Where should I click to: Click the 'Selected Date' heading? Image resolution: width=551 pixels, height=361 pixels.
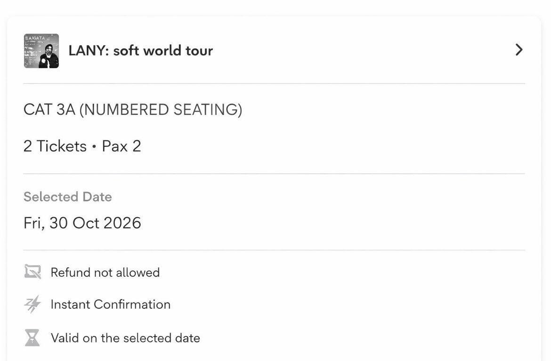[x=67, y=197]
